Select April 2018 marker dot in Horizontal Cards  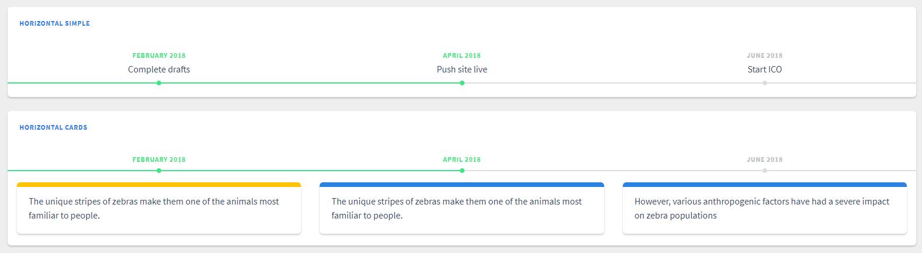462,171
